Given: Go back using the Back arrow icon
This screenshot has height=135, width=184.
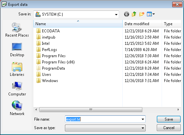Looking at the screenshot, I should click(x=127, y=14).
